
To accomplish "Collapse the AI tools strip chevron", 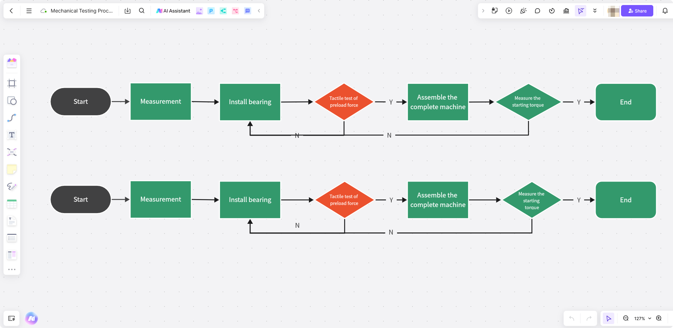I will coord(259,11).
